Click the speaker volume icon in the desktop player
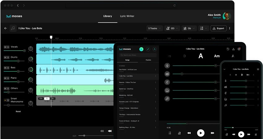The width and height of the screenshot is (263, 139). [102, 131]
